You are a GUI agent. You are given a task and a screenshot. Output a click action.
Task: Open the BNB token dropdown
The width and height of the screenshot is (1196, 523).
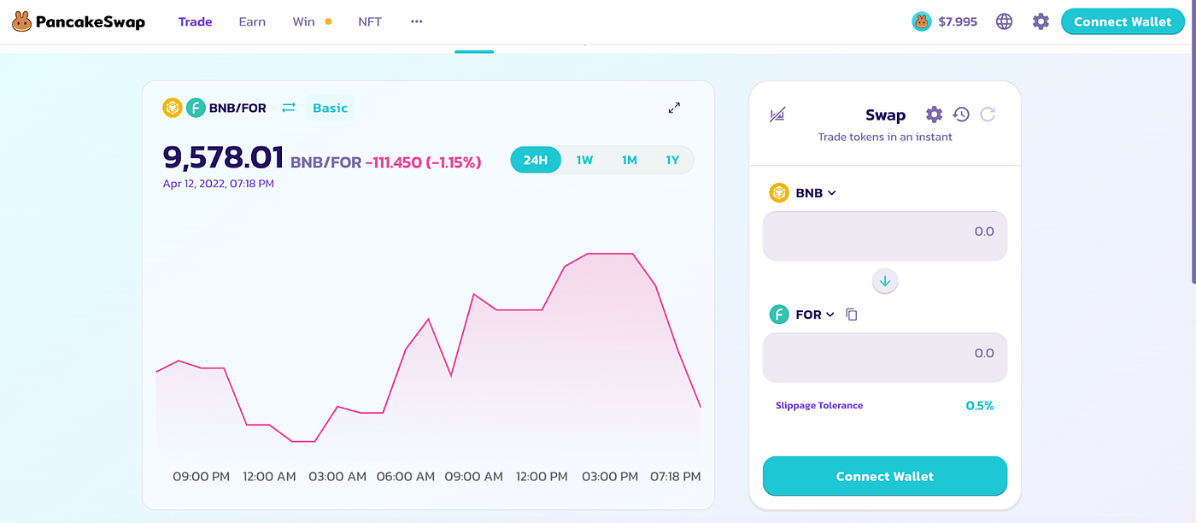pyautogui.click(x=803, y=193)
